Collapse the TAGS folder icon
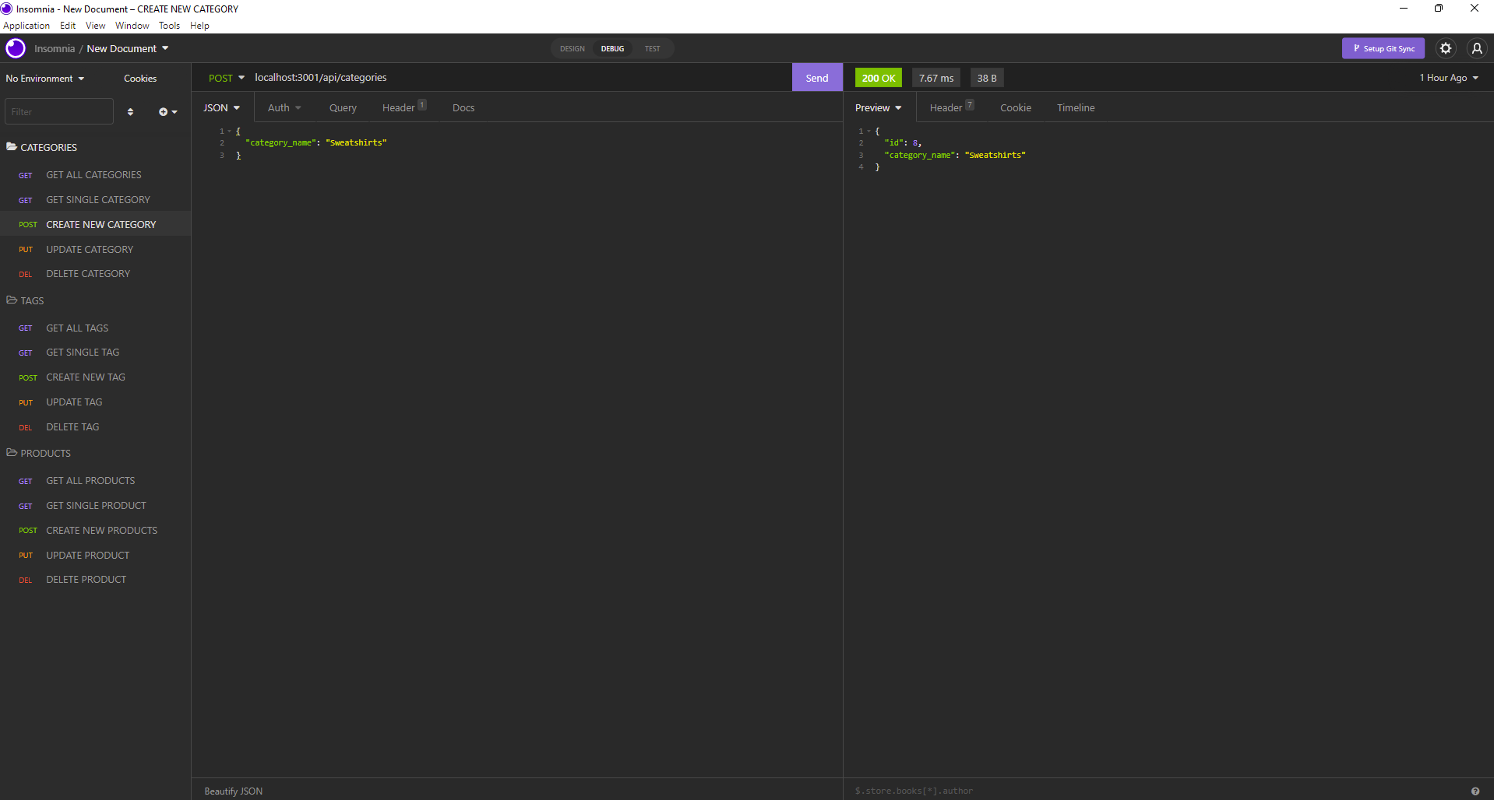 pyautogui.click(x=12, y=300)
